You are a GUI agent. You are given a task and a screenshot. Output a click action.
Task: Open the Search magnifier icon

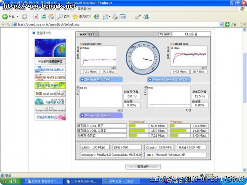[x=60, y=16]
